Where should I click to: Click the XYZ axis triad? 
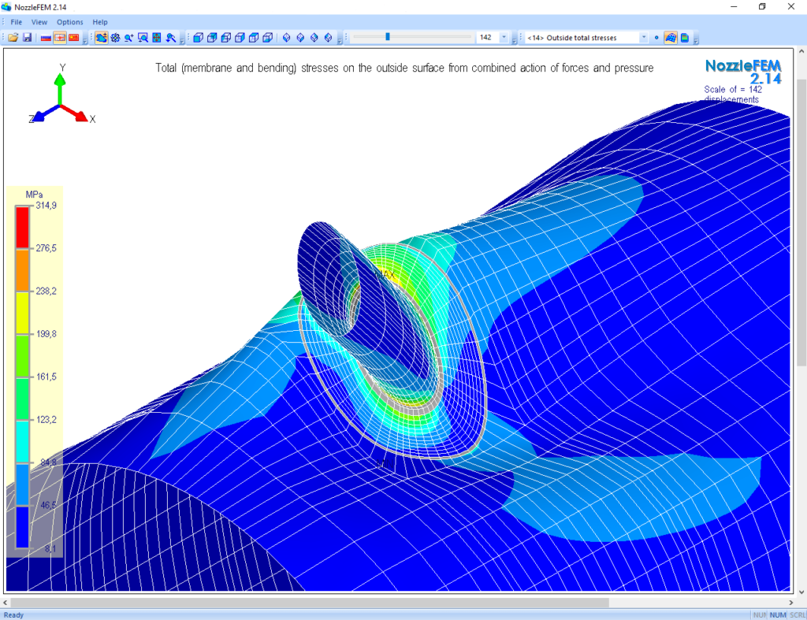61,94
